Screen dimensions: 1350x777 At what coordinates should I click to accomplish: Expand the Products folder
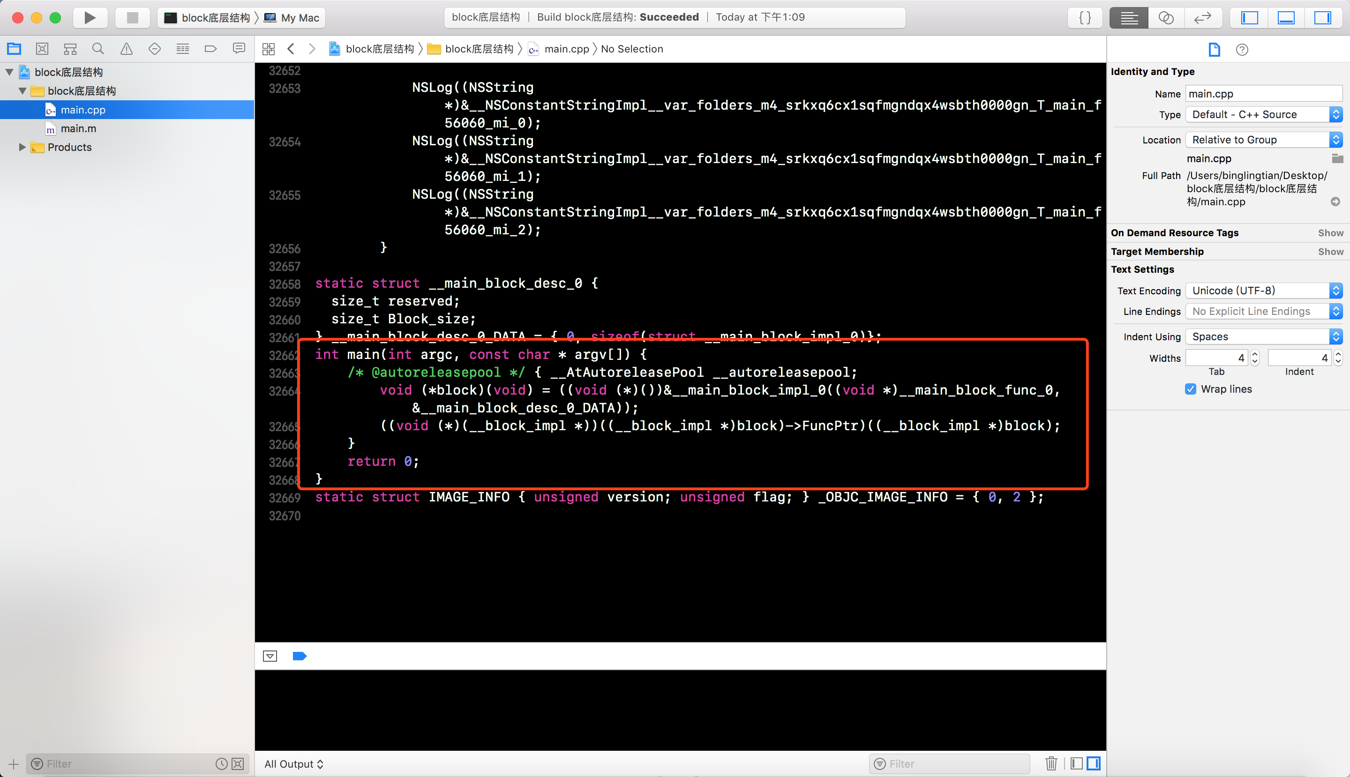(x=22, y=147)
